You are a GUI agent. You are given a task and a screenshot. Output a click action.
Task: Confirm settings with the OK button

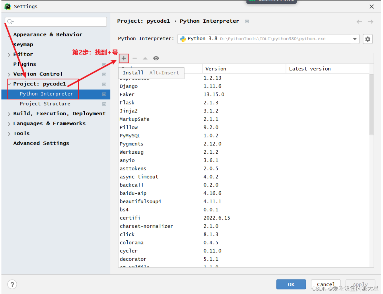pyautogui.click(x=291, y=284)
